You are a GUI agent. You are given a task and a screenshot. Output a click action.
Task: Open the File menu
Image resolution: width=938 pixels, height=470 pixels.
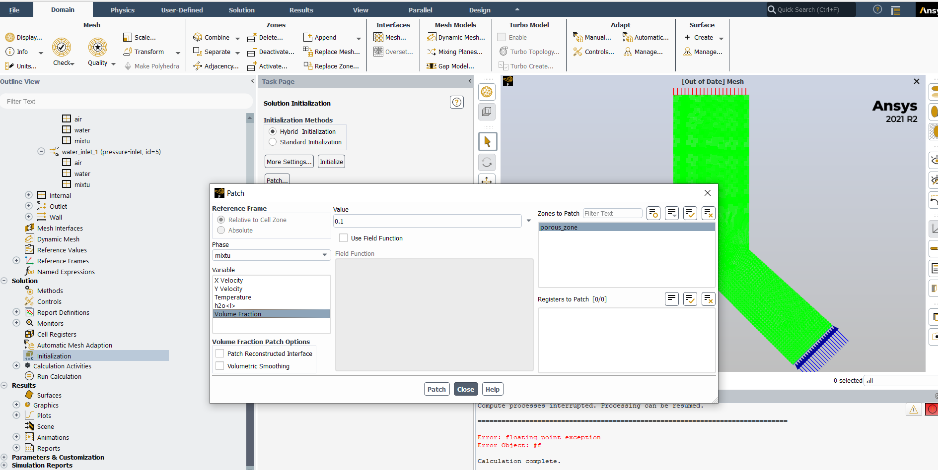[x=14, y=10]
